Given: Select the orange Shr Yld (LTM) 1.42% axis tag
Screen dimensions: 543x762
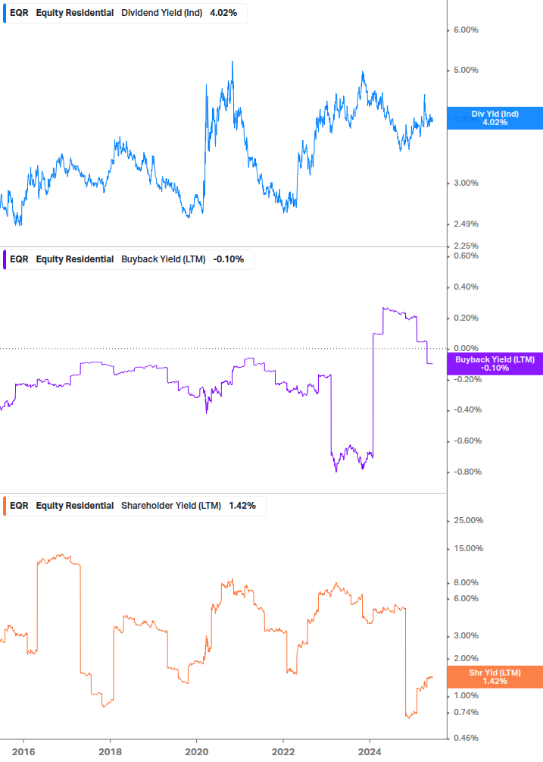Looking at the screenshot, I should click(x=495, y=677).
